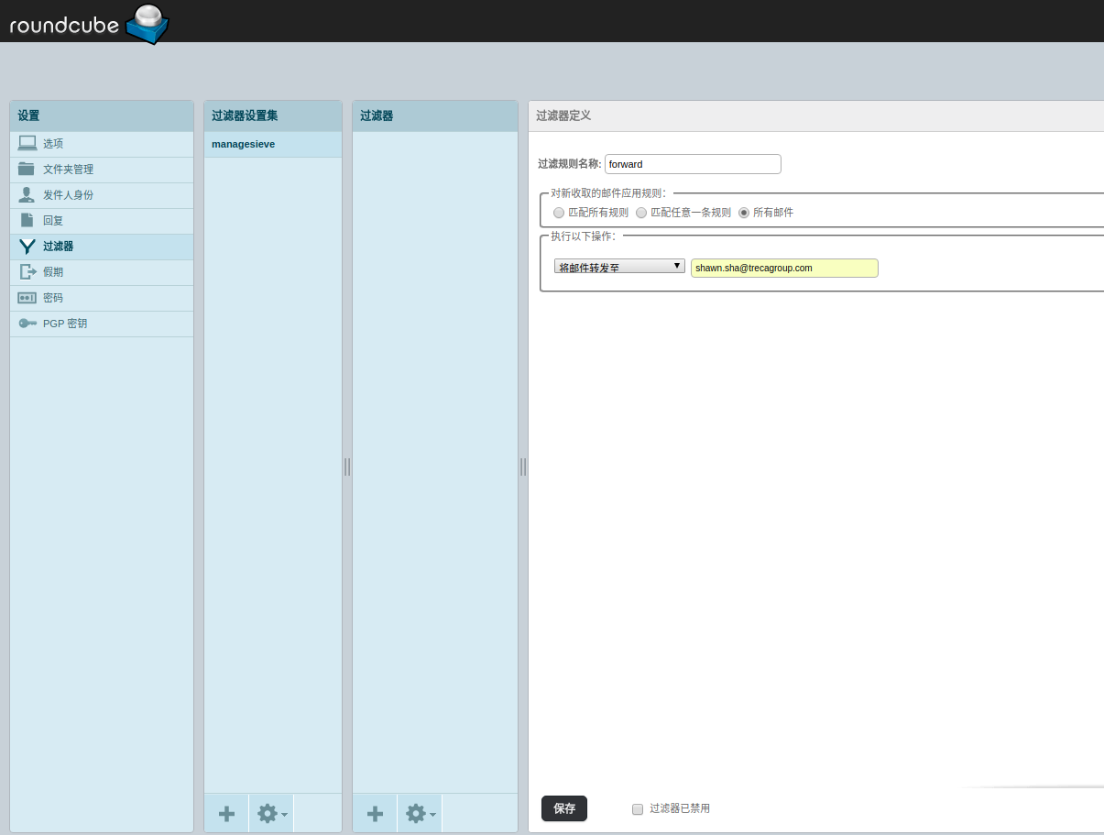Open the 文件夹管理 folder management section
The height and width of the screenshot is (835, 1104).
click(x=67, y=169)
